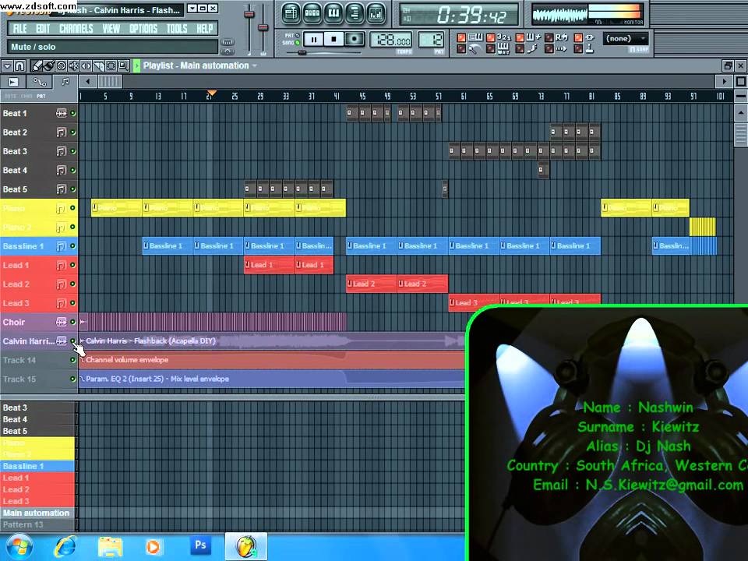The height and width of the screenshot is (561, 748).
Task: Open the Mixer view icon
Action: 376,13
